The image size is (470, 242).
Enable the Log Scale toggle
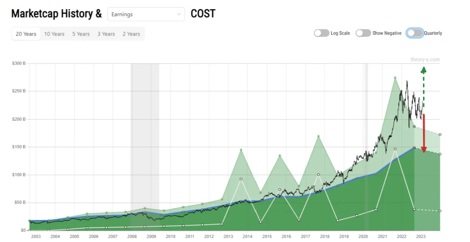(322, 33)
